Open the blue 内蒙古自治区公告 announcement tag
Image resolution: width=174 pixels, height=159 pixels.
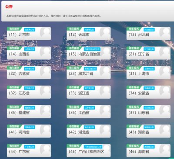point(92,49)
